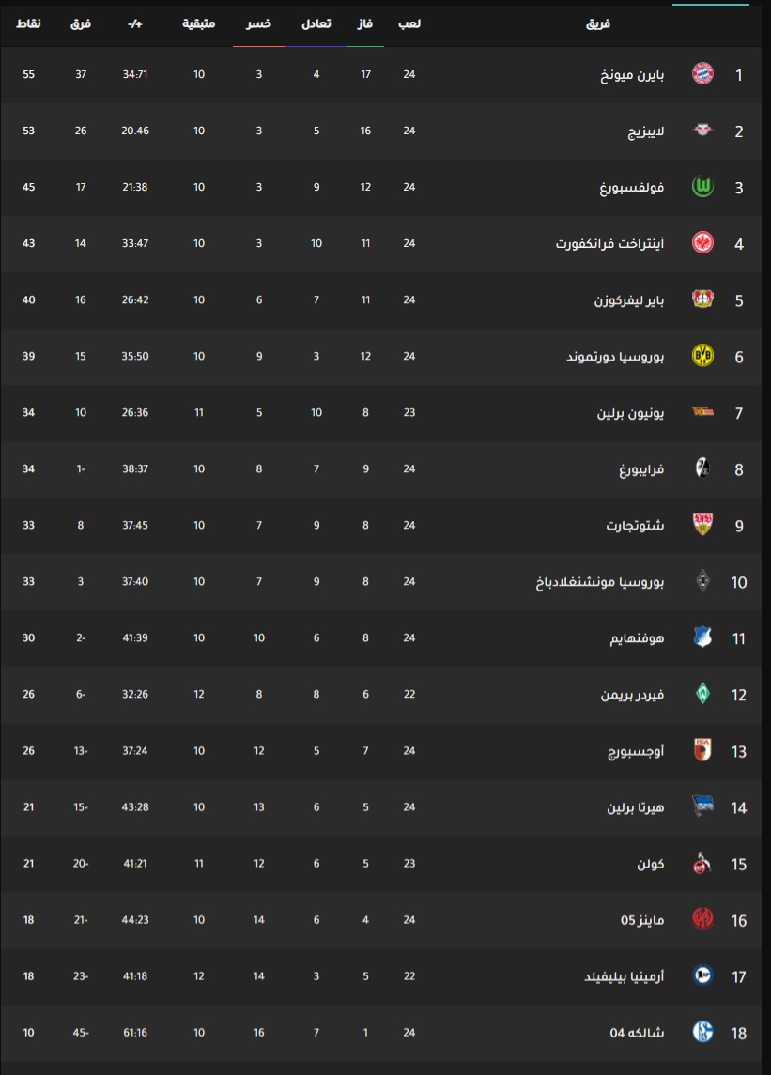Click the Werder Bremen diamond crest
The width and height of the screenshot is (771, 1075).
pyautogui.click(x=702, y=694)
